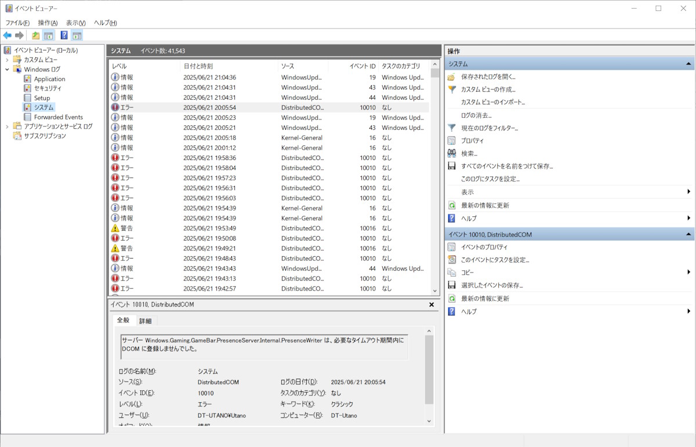Image resolution: width=696 pixels, height=447 pixels.
Task: Click the warning icon of the 19:53:49 event
Action: click(x=115, y=228)
